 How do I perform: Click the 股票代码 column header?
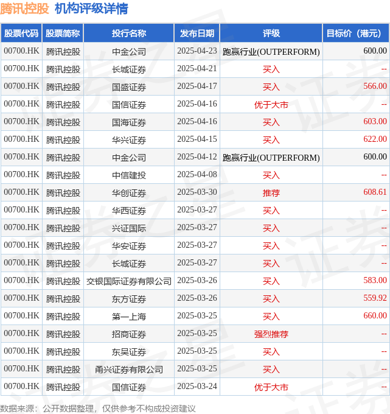pyautogui.click(x=21, y=33)
